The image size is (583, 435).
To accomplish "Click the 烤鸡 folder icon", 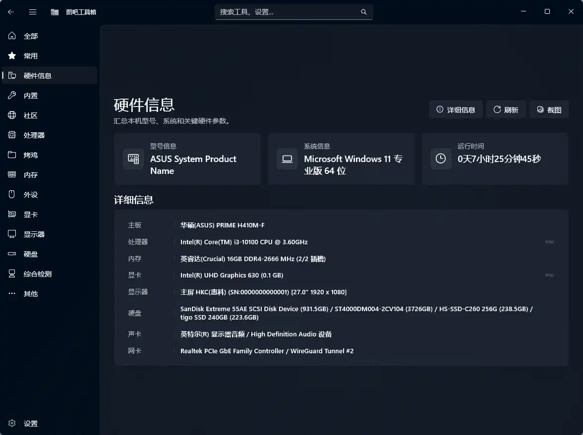I will 12,155.
